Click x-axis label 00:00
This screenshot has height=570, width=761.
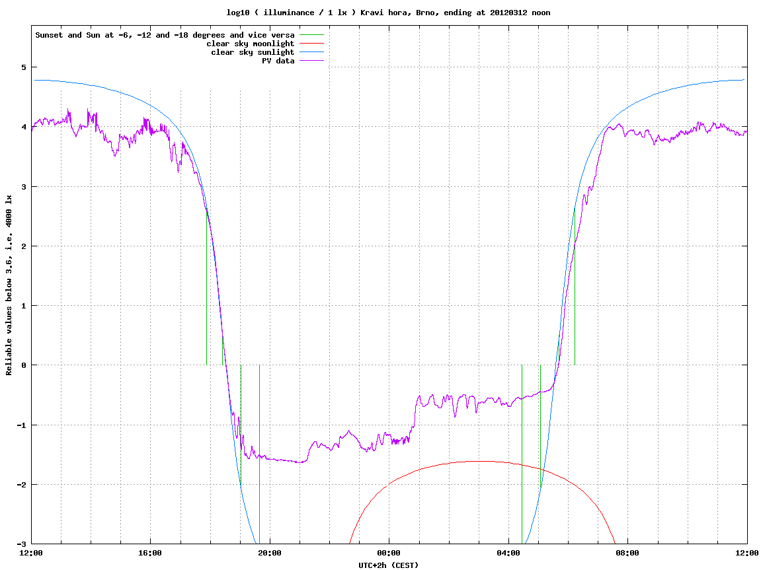point(389,553)
